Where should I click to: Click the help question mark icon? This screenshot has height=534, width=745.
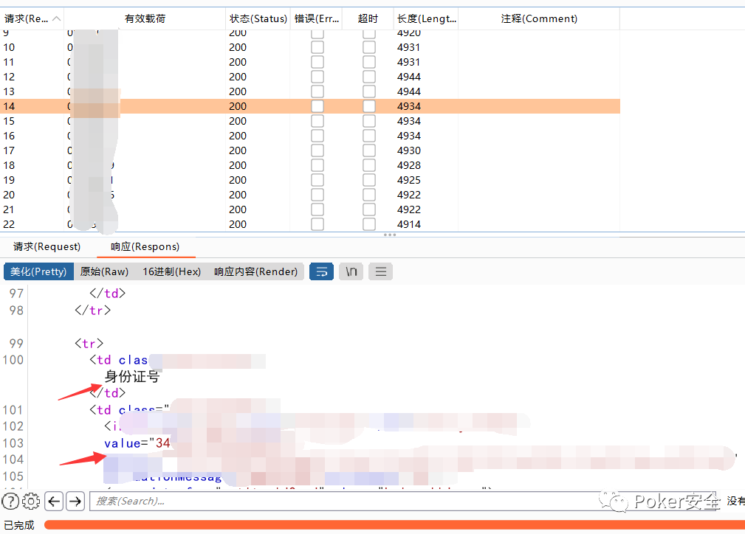click(x=10, y=501)
